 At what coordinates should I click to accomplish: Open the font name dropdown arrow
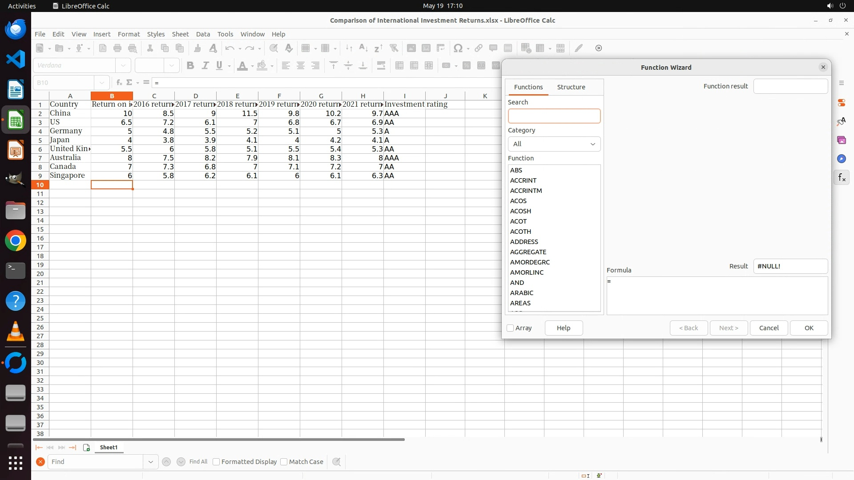(x=123, y=66)
